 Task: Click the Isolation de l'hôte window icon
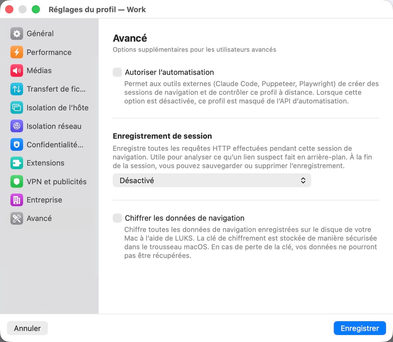tap(17, 108)
